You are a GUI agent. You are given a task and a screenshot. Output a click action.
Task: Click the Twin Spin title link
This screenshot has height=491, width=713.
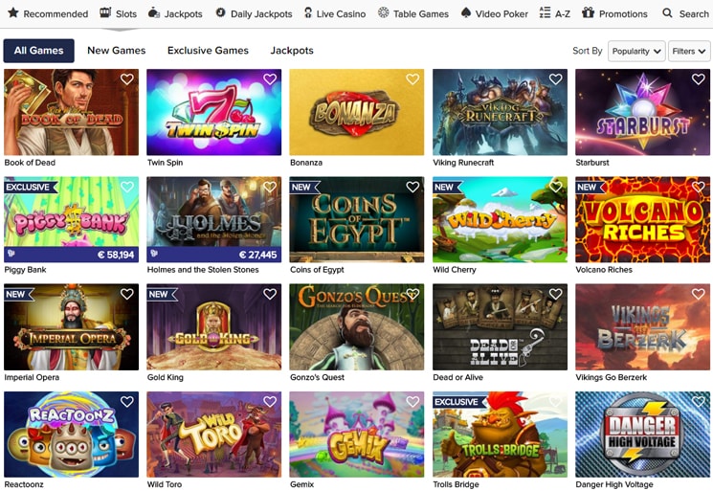tap(165, 163)
